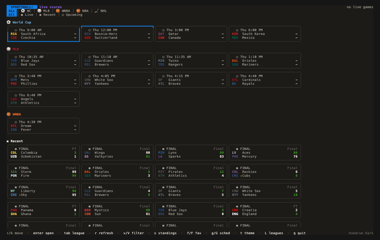Open the Thu 10:35 AM Blue Jays game
This screenshot has width=380, height=240.
(x=44, y=61)
